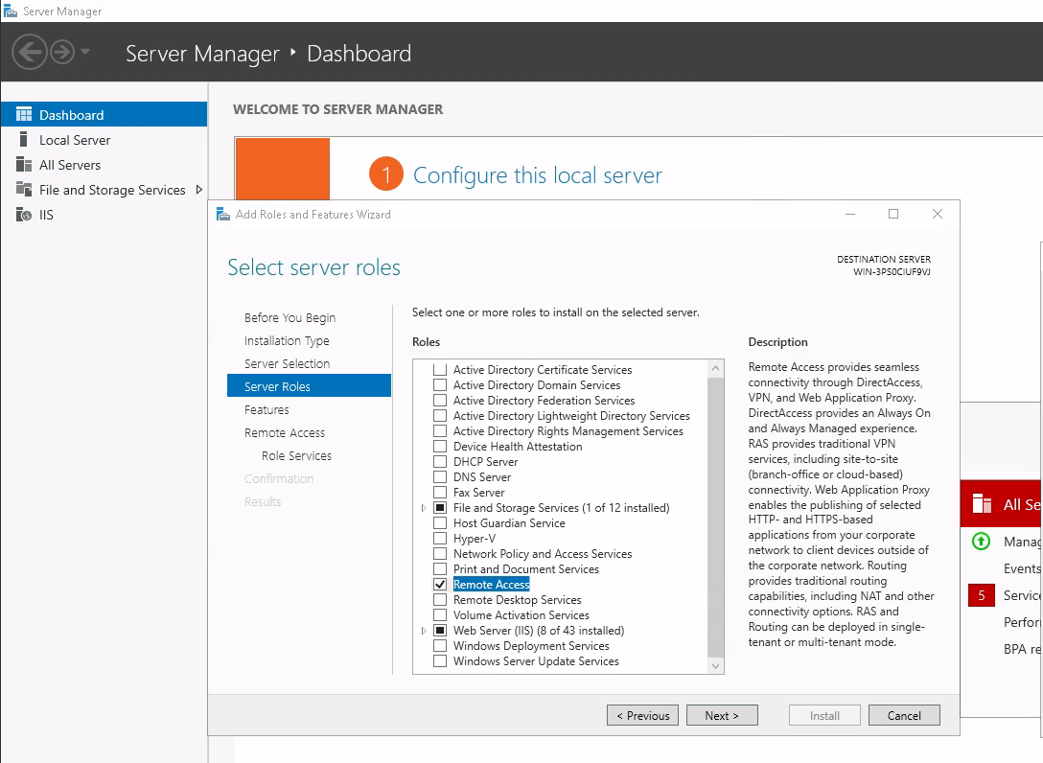Screen dimensions: 1043x763
Task: Select Print and Document Services label
Action: [526, 568]
